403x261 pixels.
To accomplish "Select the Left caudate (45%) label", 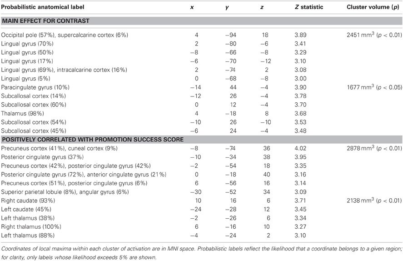I will click(26, 209).
